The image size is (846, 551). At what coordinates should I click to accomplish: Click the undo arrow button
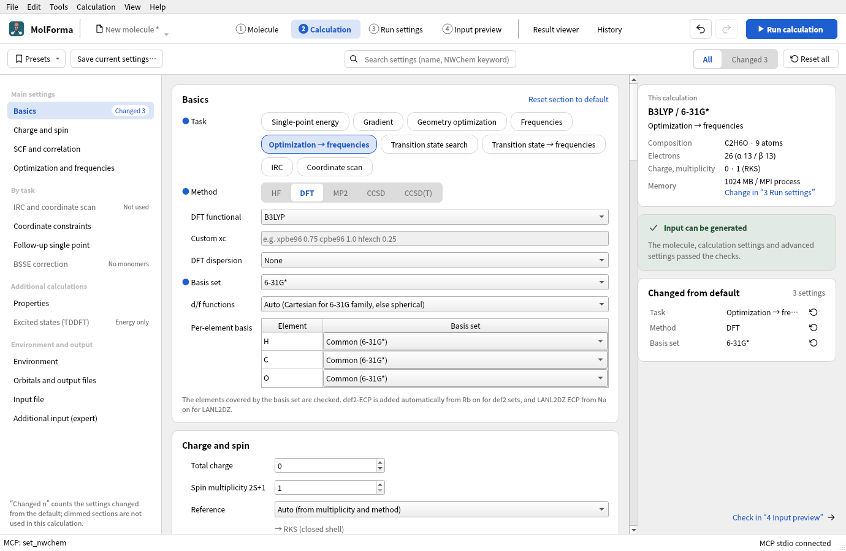click(701, 29)
